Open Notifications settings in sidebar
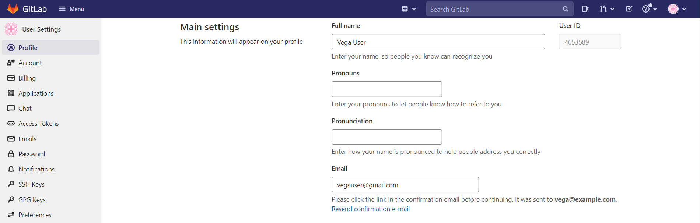Screen dimensions: 700x223 coord(36,169)
